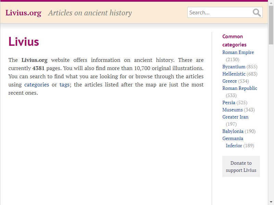
Task: Click the '(2130)' count under Roman Empire
Action: point(233,59)
